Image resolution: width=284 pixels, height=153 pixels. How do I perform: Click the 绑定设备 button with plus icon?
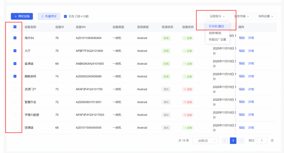pyautogui.click(x=22, y=16)
